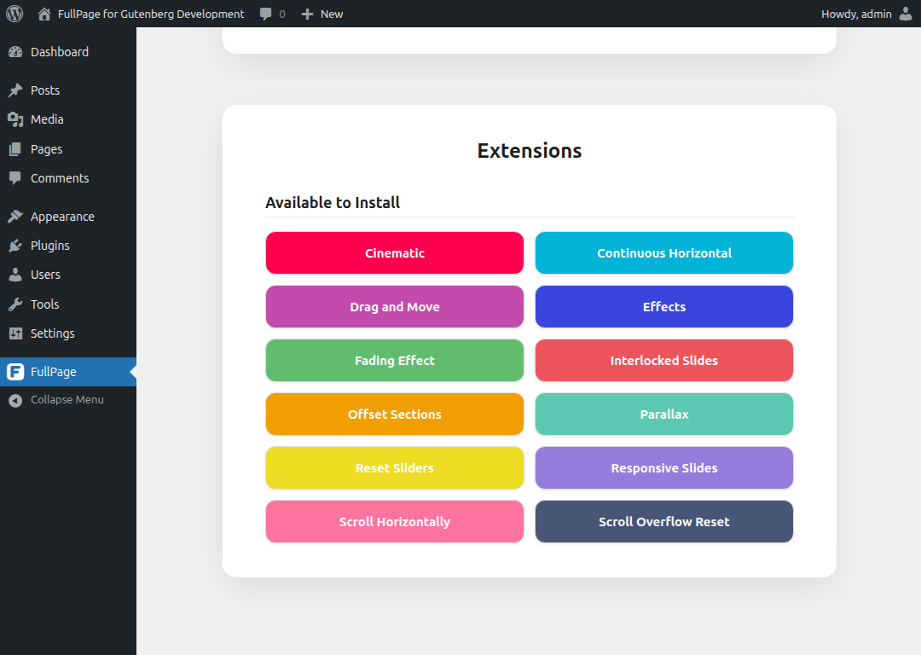Click New in the admin bar
921x655 pixels.
(332, 14)
